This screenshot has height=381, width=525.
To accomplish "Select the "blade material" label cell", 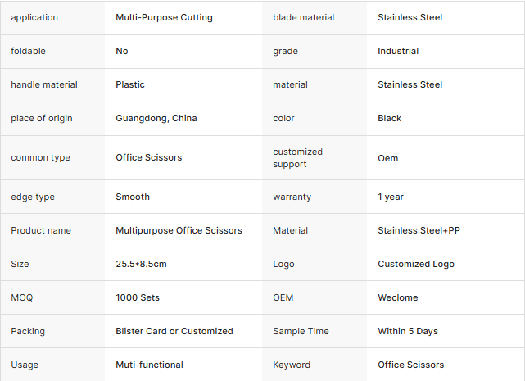I will pos(303,17).
